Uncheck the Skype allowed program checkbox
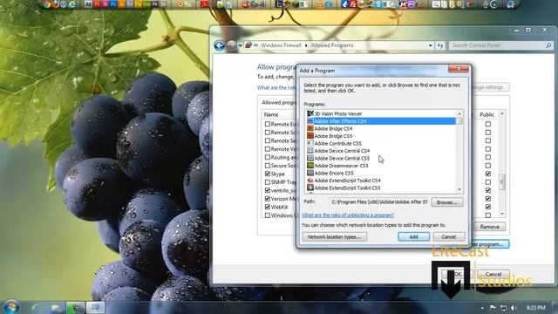The width and height of the screenshot is (558, 314). 268,174
